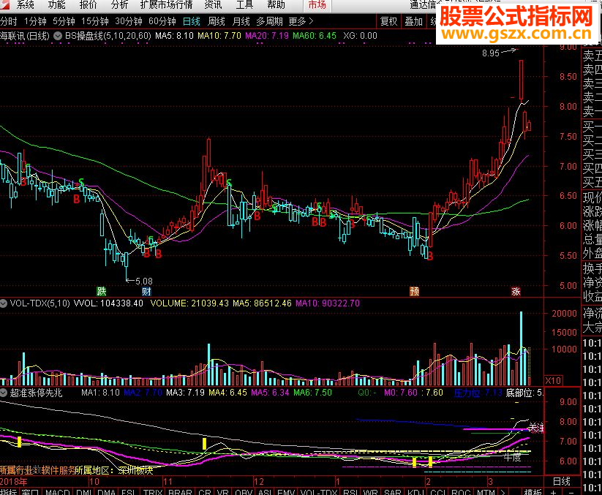Switch to the BRAR indicator tab
The image size is (602, 495).
[x=180, y=492]
